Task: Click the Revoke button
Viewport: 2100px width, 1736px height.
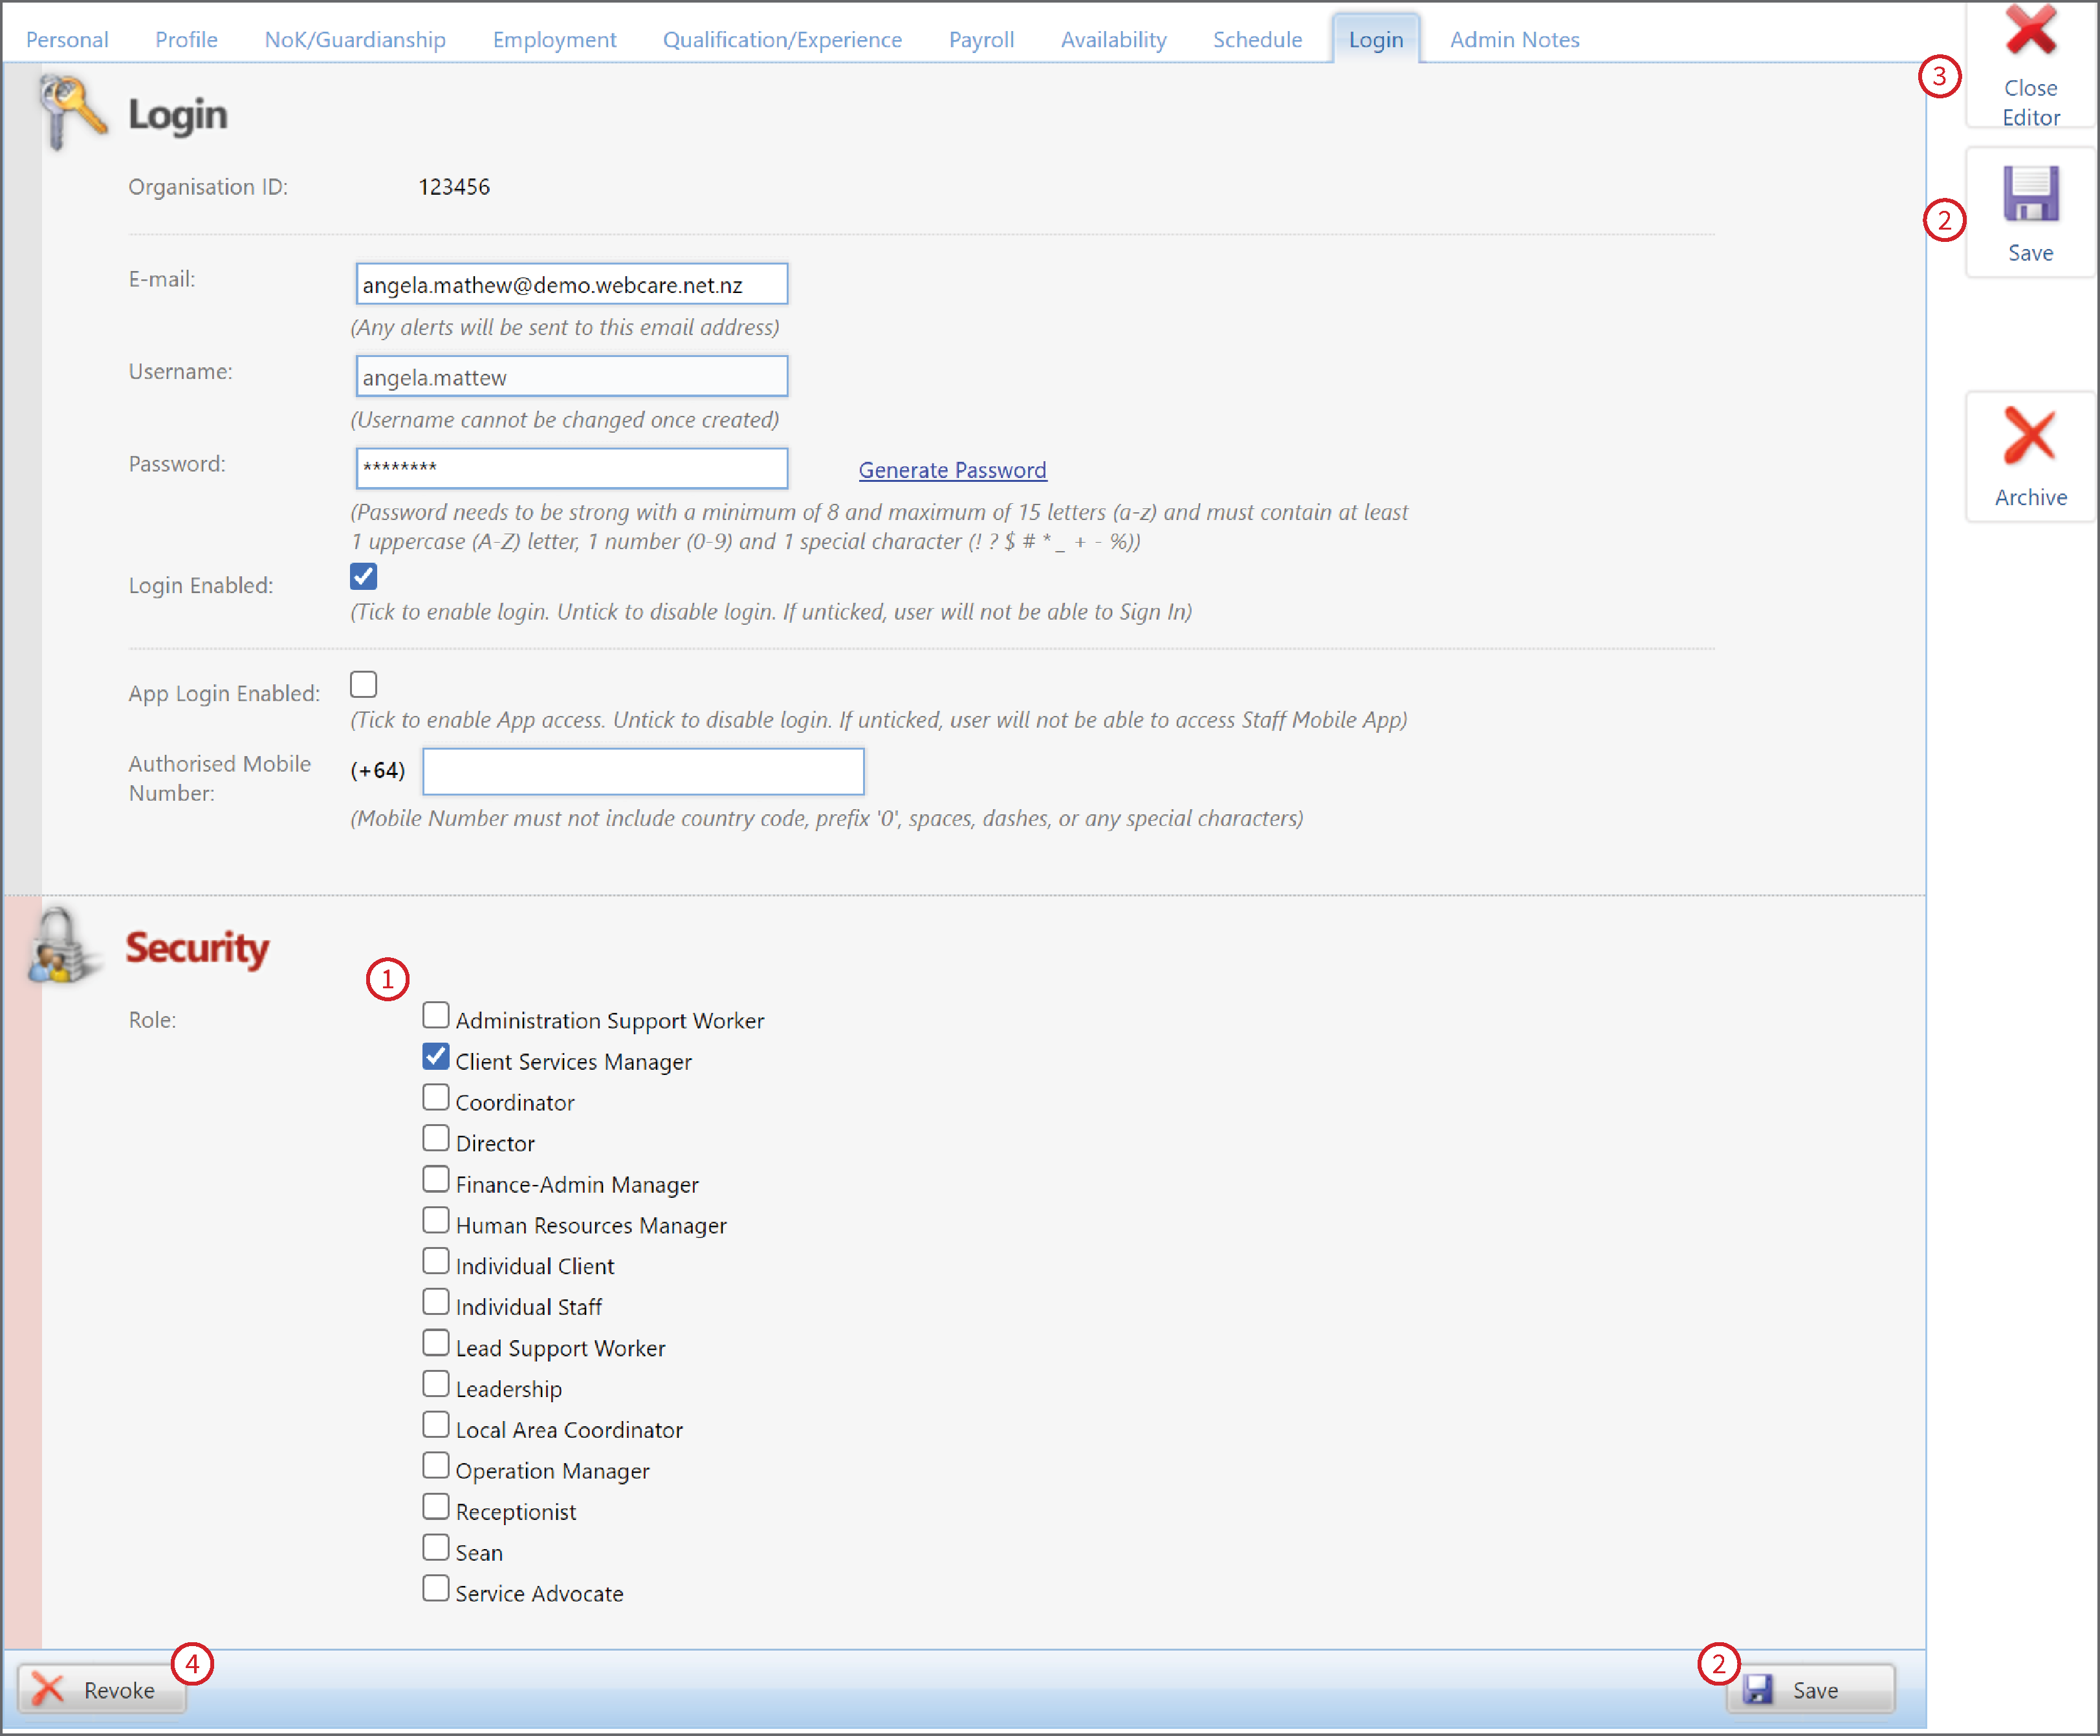Action: (101, 1690)
